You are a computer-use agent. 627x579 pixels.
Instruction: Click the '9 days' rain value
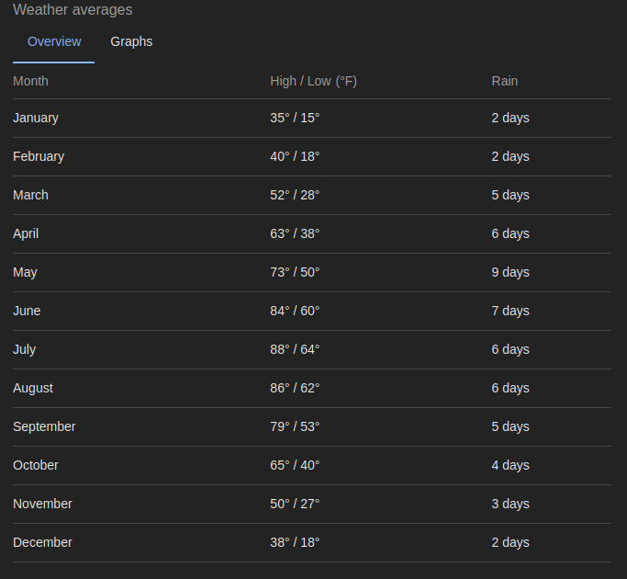coord(510,272)
